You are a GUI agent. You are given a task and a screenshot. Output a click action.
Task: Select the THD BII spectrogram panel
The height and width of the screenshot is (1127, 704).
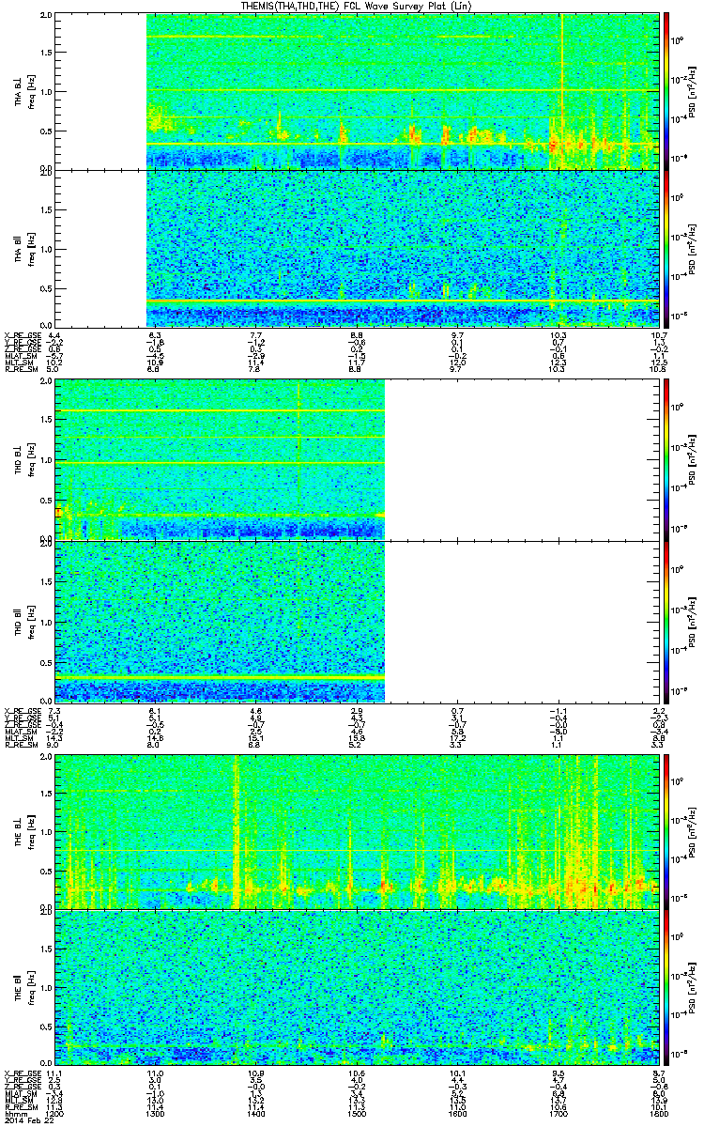tap(356, 620)
